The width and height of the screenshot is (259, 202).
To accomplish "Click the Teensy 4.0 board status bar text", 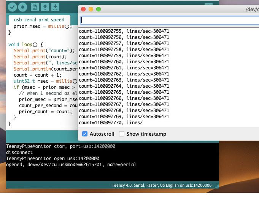I will (161, 185).
